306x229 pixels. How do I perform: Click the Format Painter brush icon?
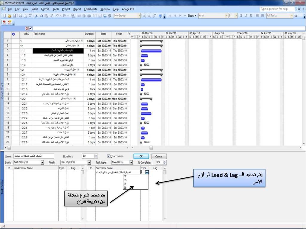click(x=51, y=16)
